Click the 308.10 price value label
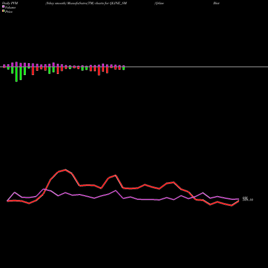 [x=248, y=200]
